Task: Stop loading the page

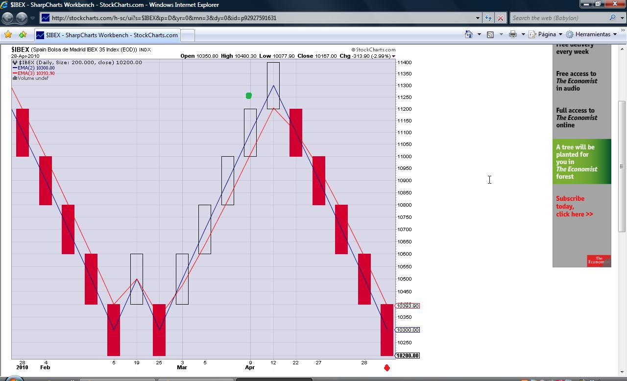Action: (500, 18)
